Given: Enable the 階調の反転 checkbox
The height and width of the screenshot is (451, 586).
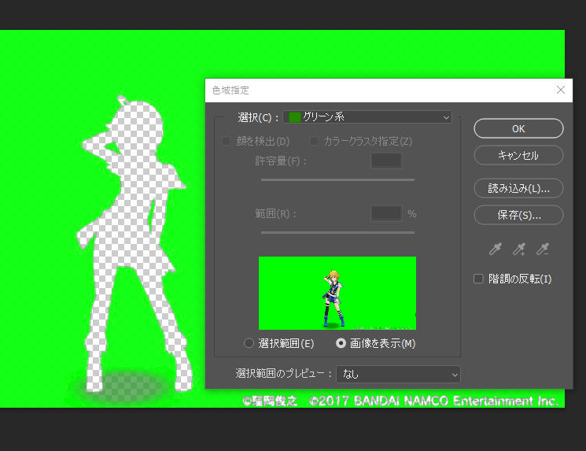Looking at the screenshot, I should [478, 279].
